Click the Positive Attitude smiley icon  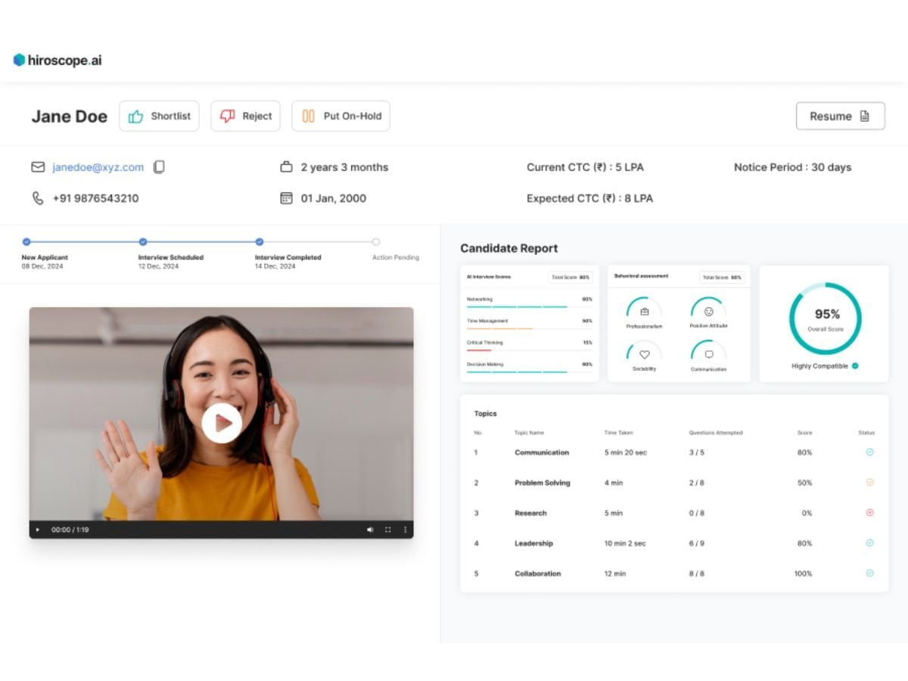(708, 311)
